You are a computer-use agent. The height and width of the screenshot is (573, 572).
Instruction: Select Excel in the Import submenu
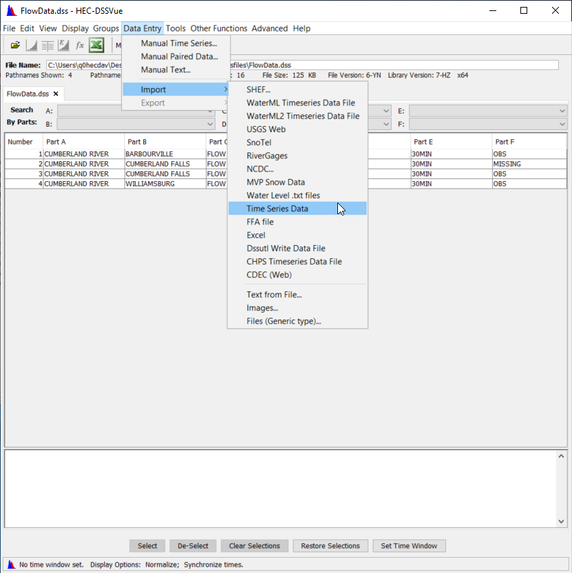256,236
